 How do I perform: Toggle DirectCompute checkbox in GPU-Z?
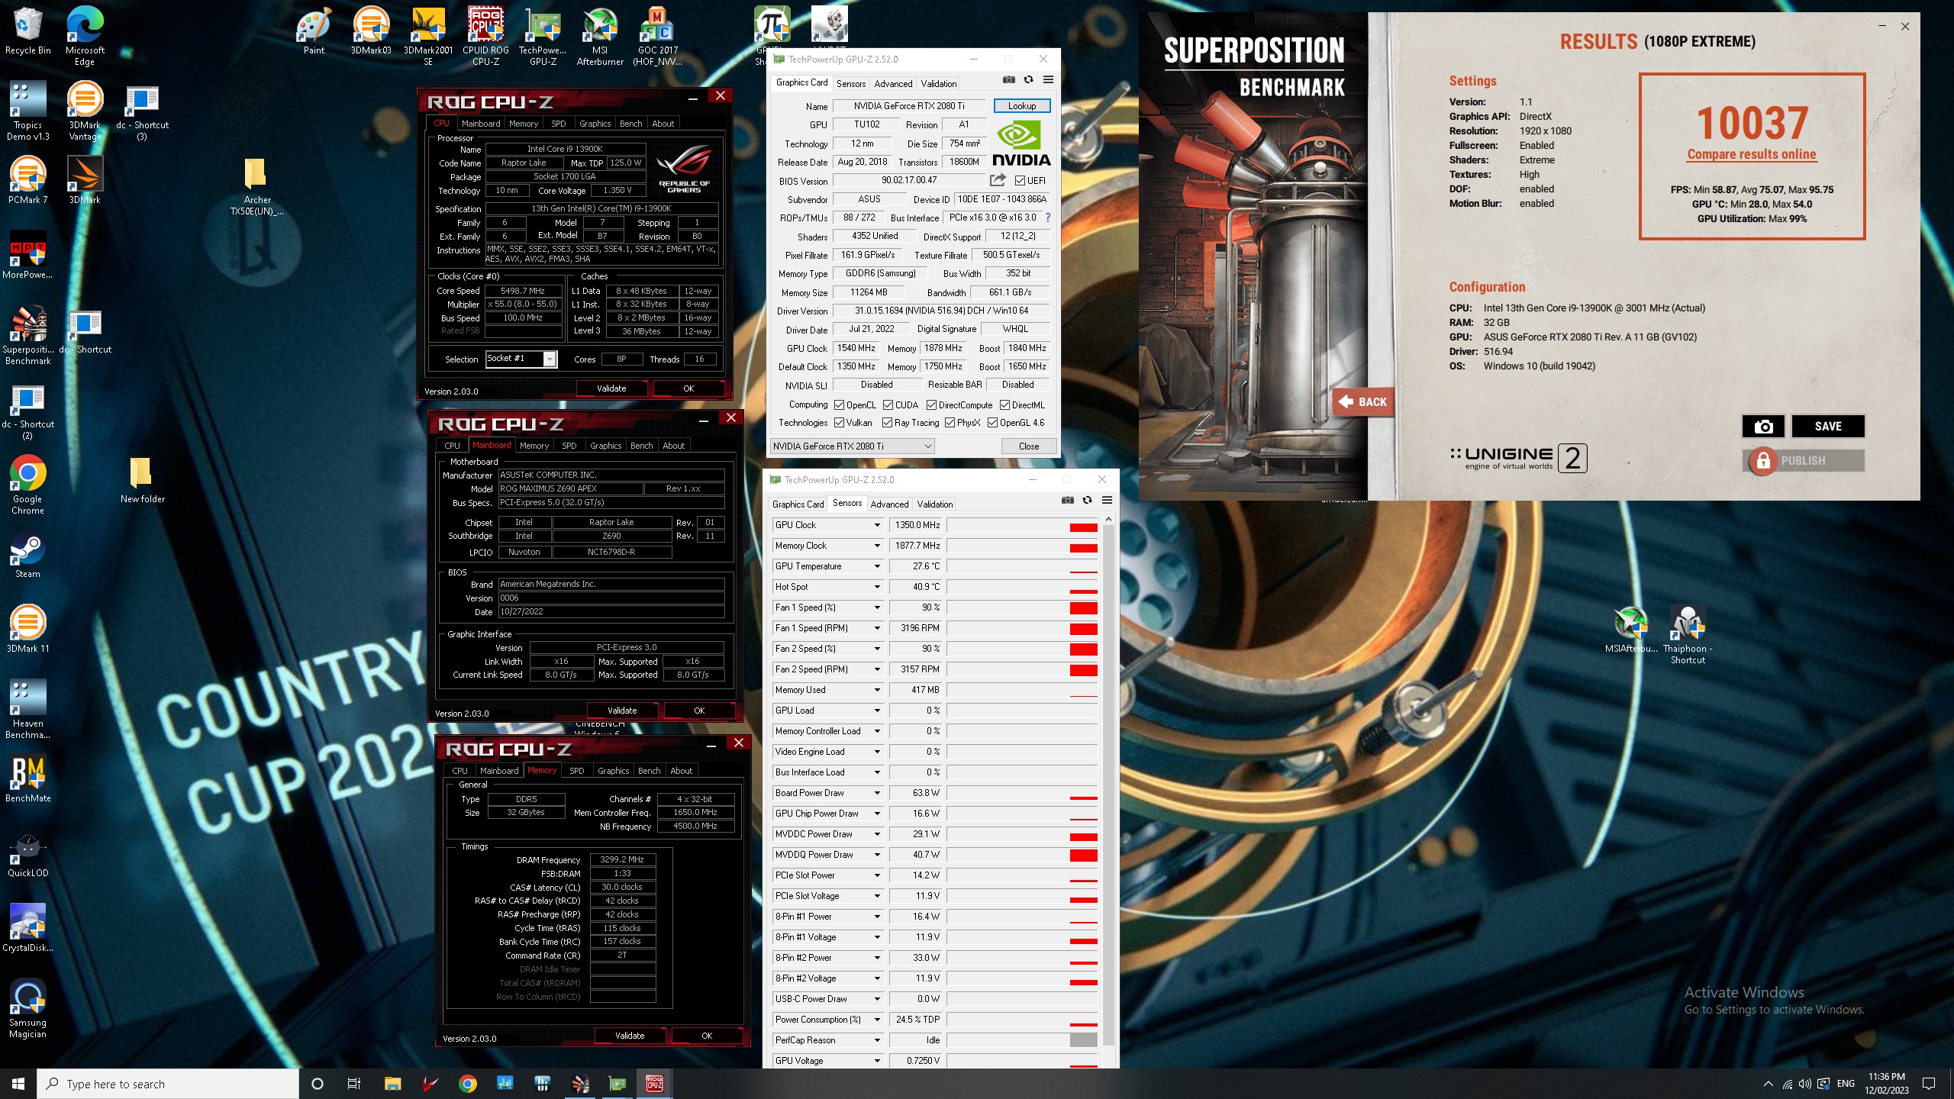[932, 405]
